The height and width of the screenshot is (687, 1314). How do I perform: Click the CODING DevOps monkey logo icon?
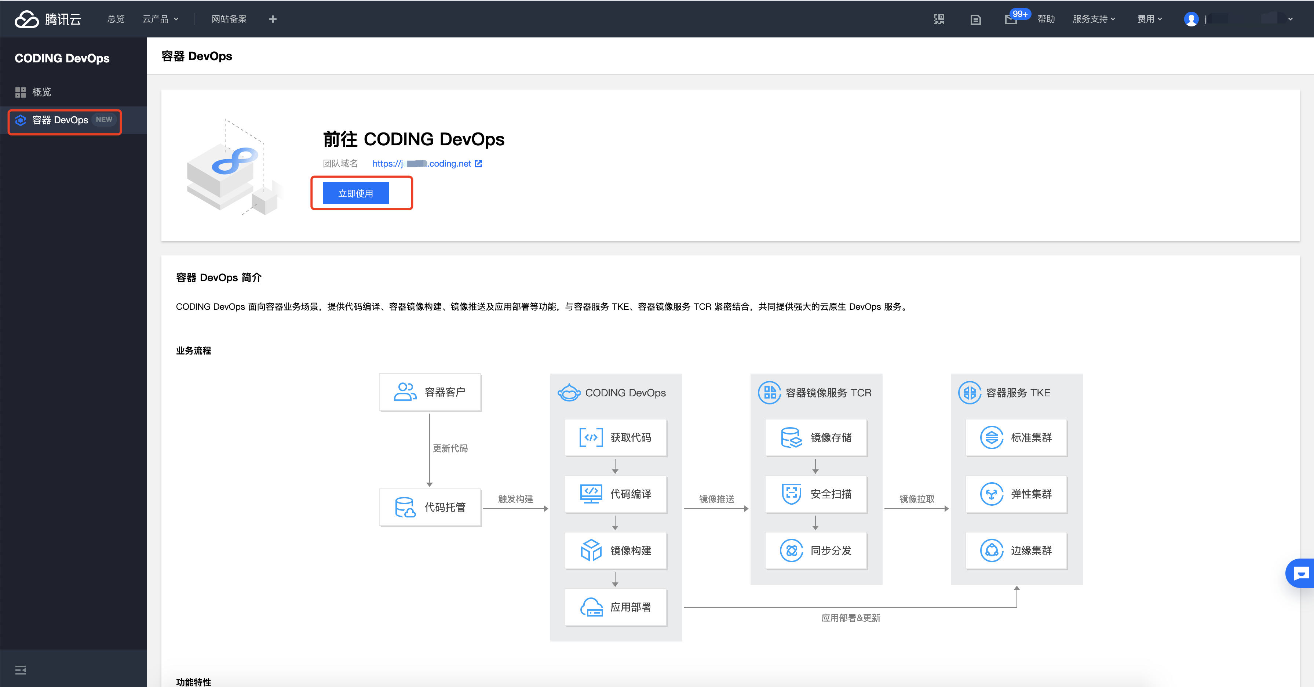[569, 393]
